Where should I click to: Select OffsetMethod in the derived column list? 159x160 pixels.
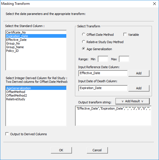36,92
